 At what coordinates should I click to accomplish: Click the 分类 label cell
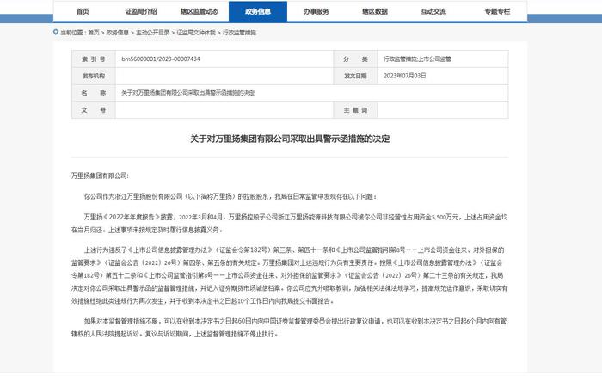click(x=355, y=59)
